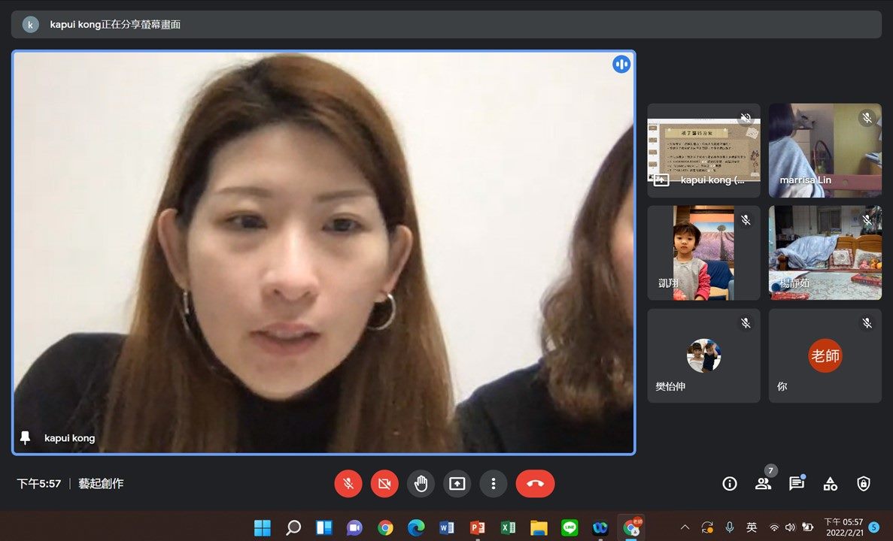Unmute the microphone in call controls

pyautogui.click(x=348, y=484)
